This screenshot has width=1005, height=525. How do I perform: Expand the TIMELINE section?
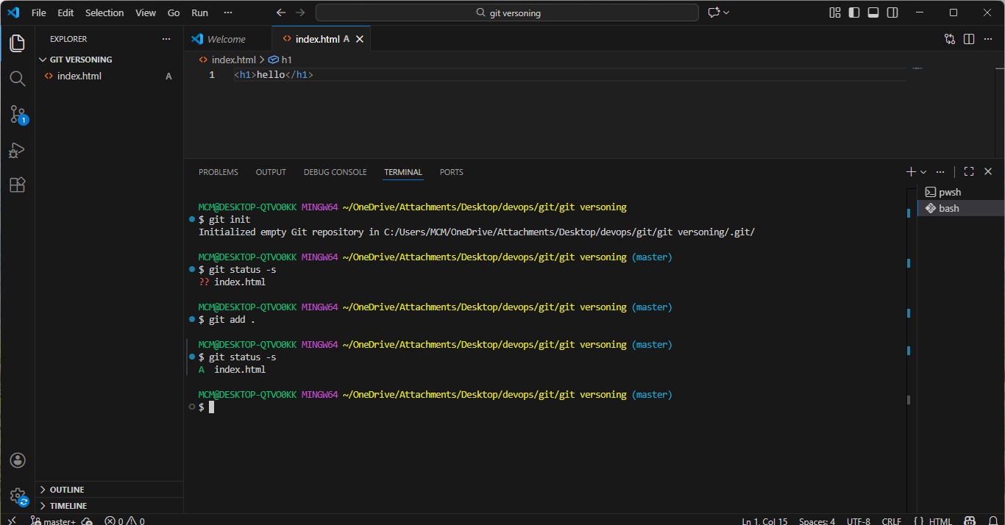[x=109, y=506]
